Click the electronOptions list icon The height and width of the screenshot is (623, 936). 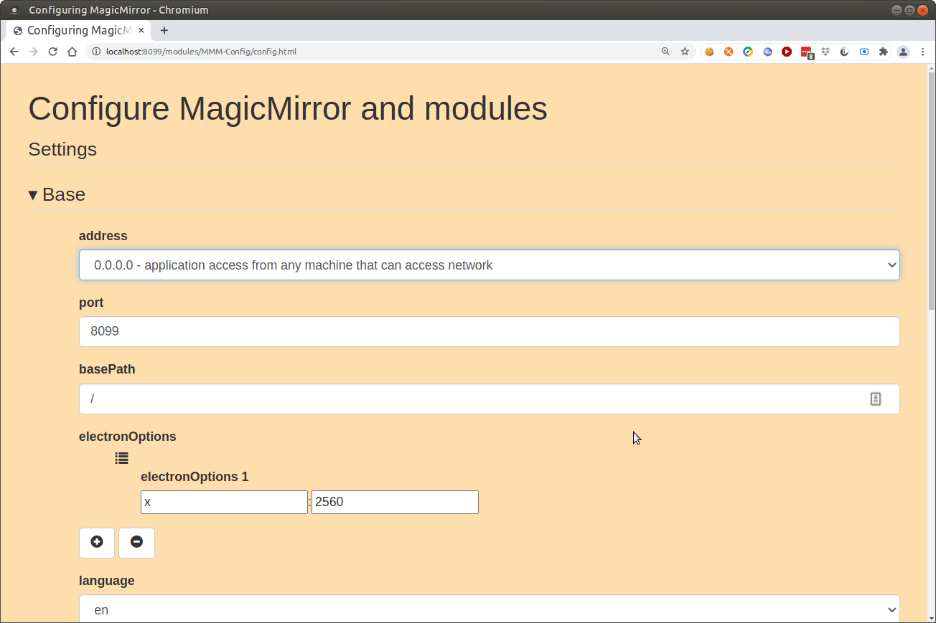[122, 457]
